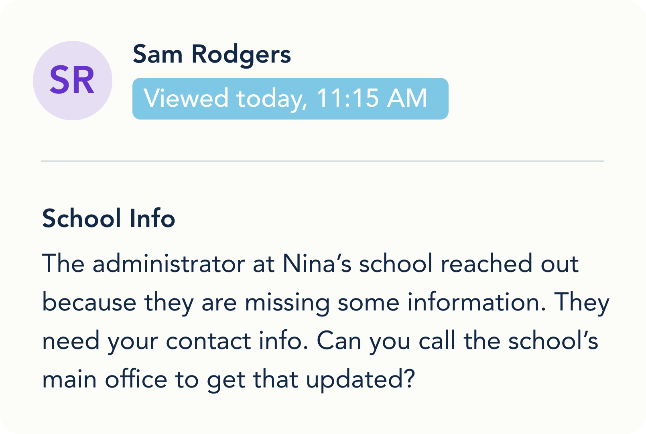Select the 'School Info' message heading
Screen dimensions: 646x434
108,219
